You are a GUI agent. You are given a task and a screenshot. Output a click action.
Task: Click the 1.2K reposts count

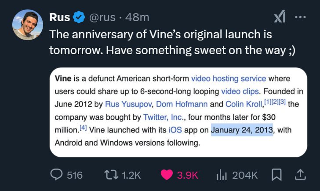click(131, 175)
